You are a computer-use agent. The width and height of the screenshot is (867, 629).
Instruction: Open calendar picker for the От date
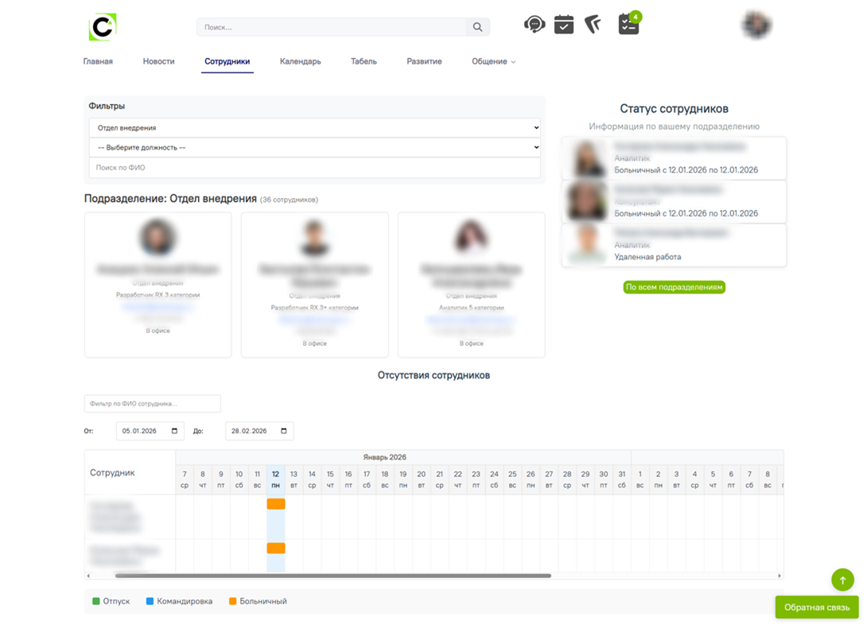point(174,431)
